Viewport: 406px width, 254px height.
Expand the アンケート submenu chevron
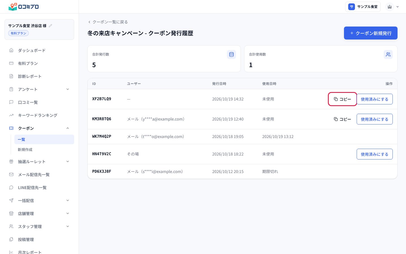pos(68,89)
